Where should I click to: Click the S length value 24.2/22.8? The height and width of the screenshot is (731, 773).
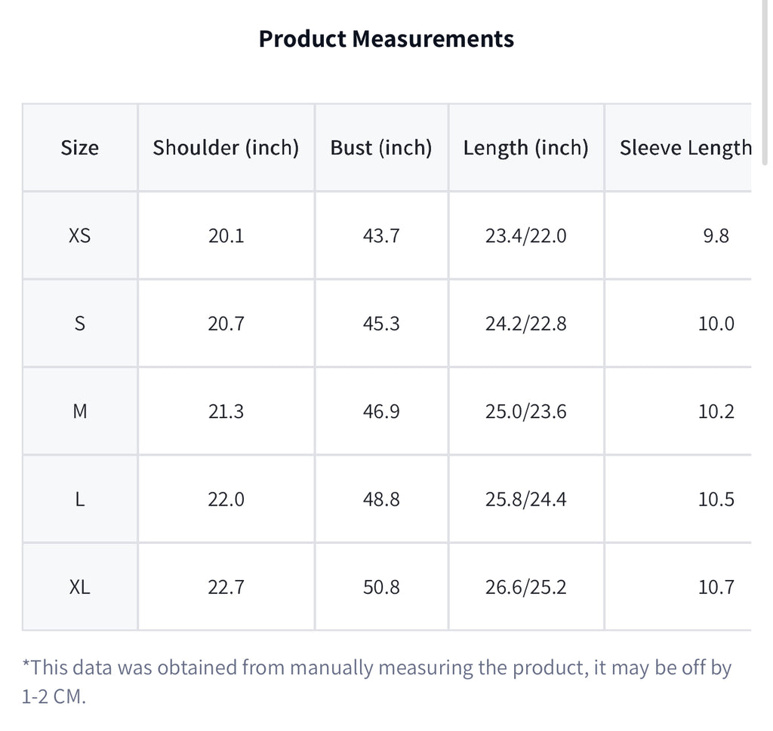(526, 324)
